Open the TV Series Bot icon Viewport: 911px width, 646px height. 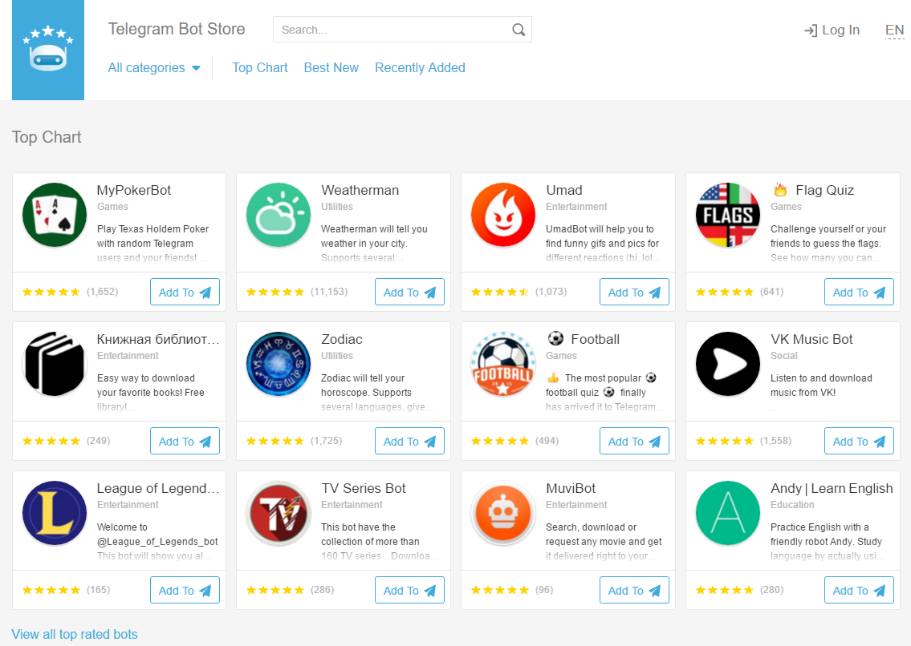tap(279, 513)
